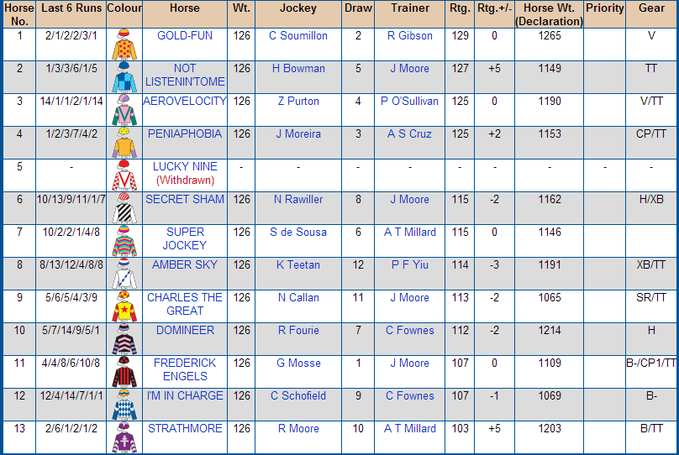
Task: Click SUPER JOCKEY's multicolour silks icon
Action: click(124, 240)
